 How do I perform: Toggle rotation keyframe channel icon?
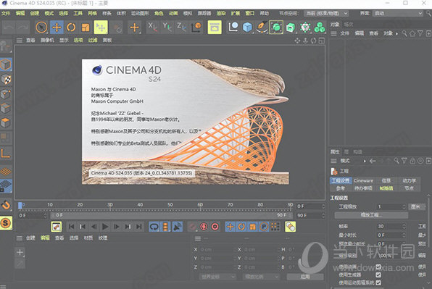pos(241,227)
